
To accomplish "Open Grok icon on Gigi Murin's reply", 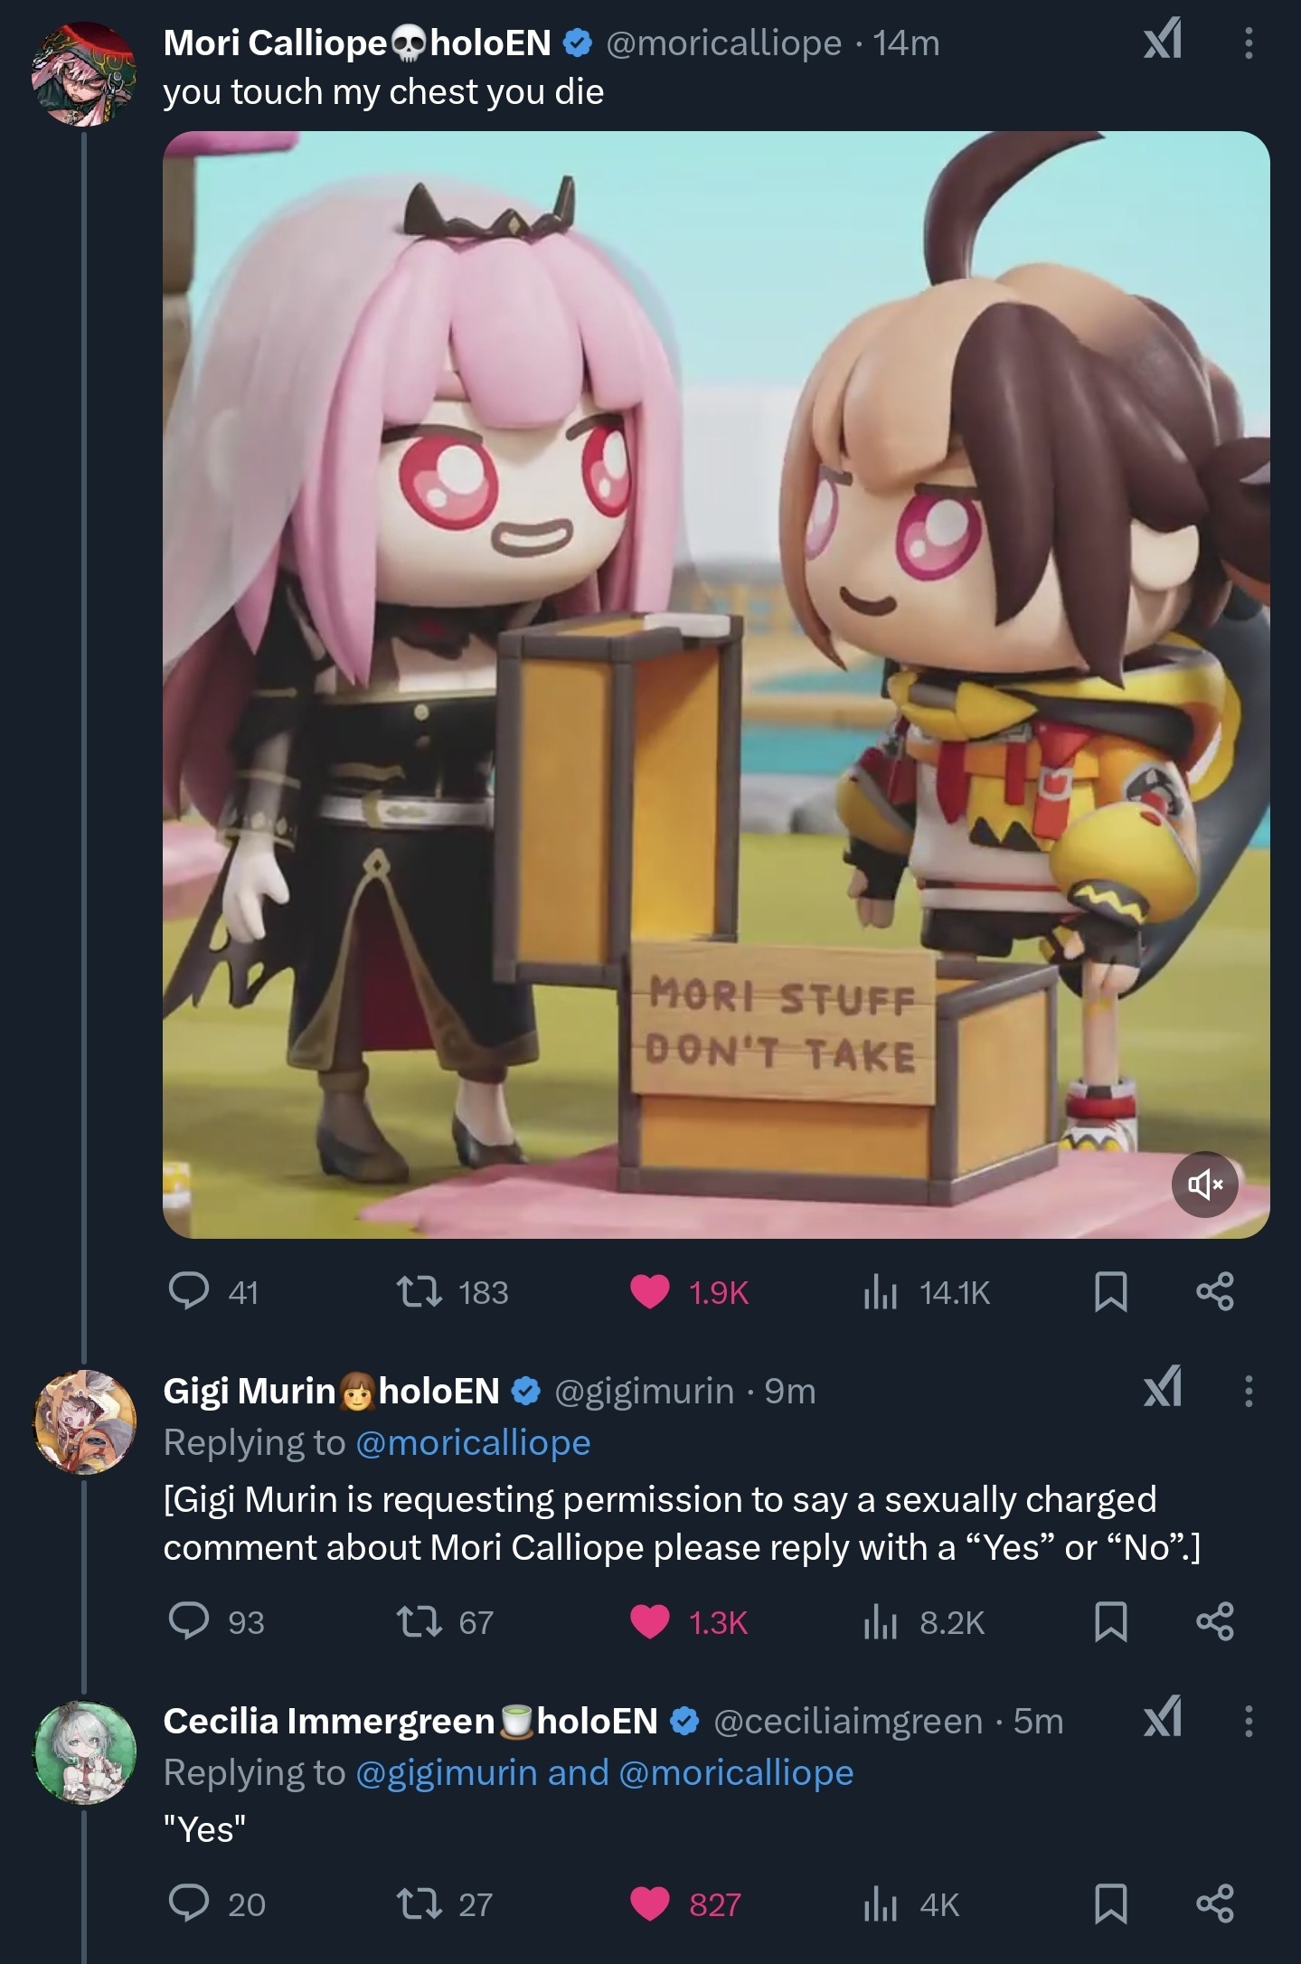I will click(x=1162, y=1390).
